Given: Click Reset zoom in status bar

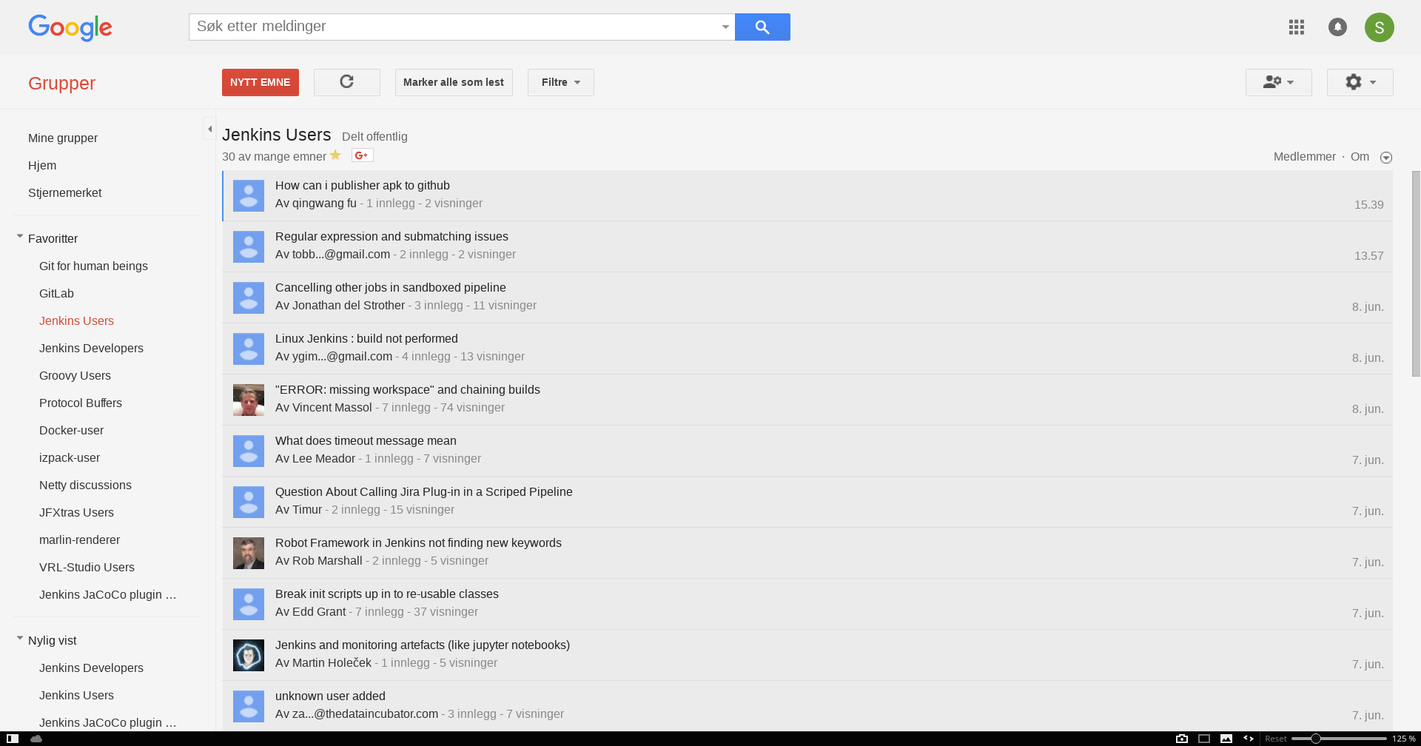Looking at the screenshot, I should [x=1275, y=739].
